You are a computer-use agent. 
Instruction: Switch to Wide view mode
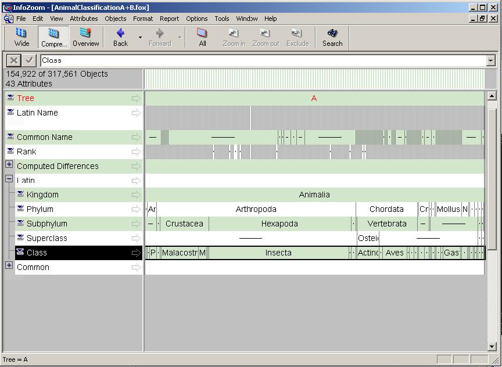pos(21,37)
